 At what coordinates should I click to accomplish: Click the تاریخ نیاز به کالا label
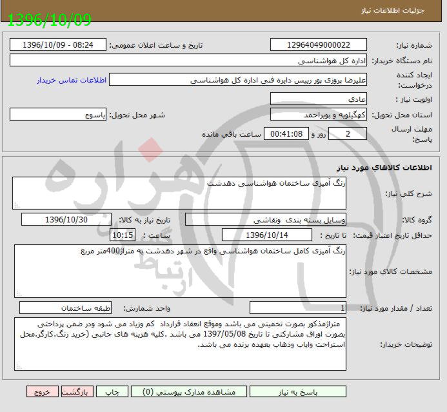pyautogui.click(x=144, y=220)
